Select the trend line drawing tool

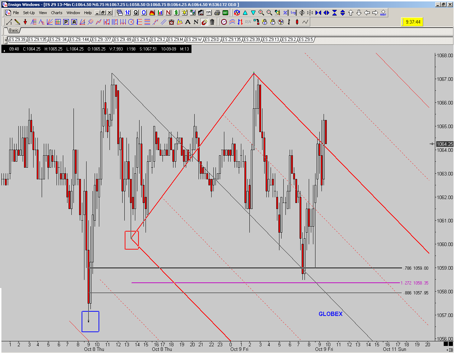pyautogui.click(x=9, y=22)
